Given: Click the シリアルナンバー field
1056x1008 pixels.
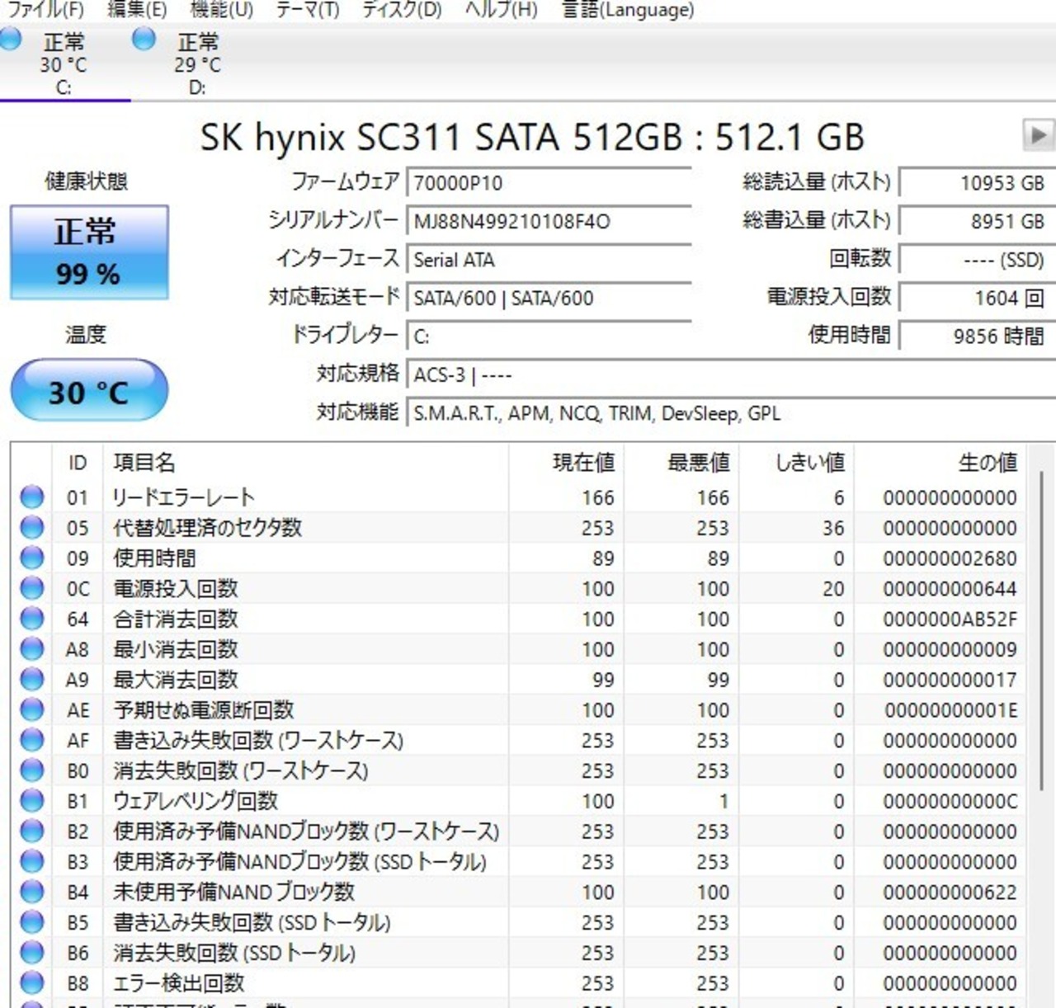Looking at the screenshot, I should (x=548, y=221).
